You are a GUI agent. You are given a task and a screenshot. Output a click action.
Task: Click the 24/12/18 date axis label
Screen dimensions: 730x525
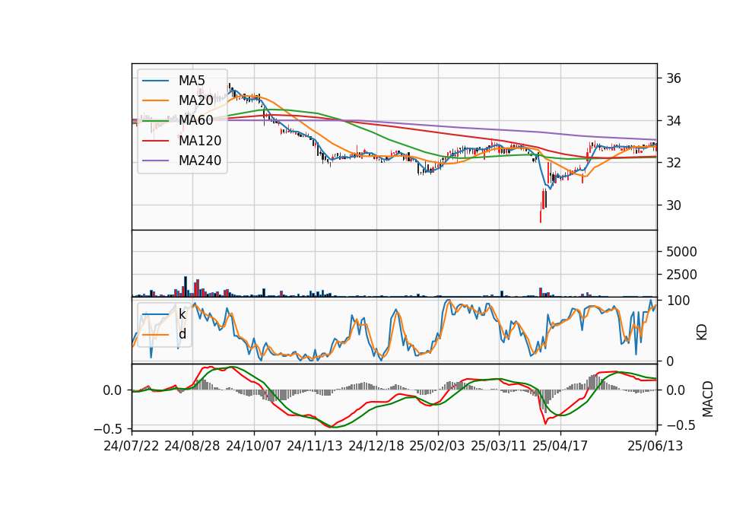coord(376,446)
